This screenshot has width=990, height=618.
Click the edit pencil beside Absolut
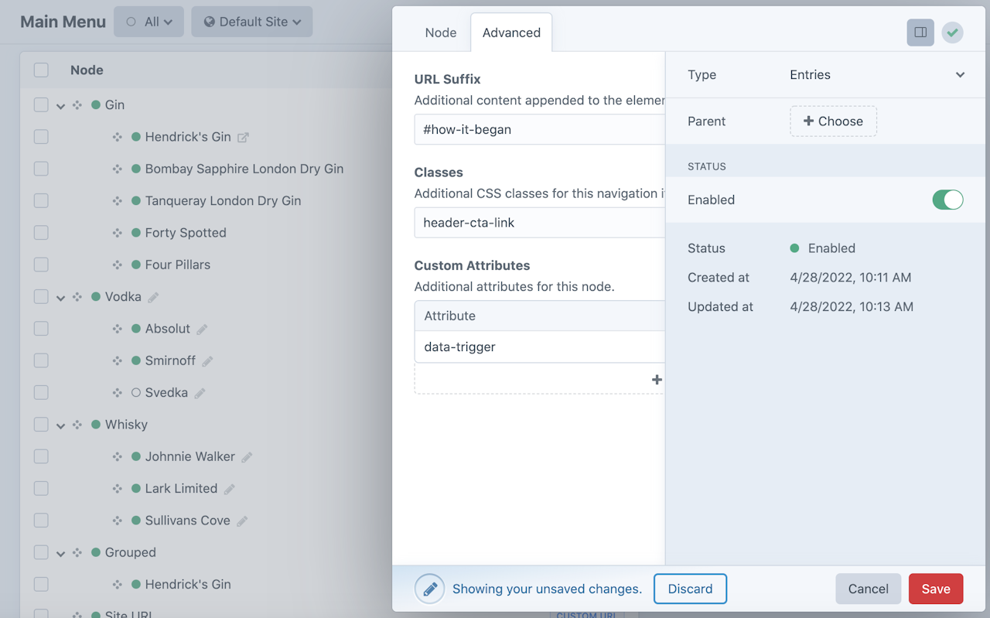[x=202, y=329]
